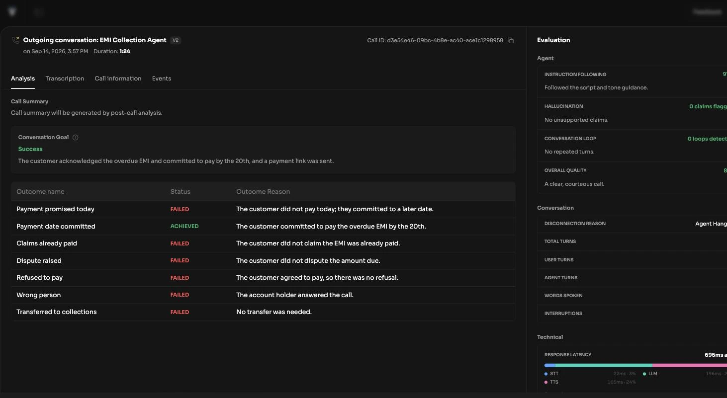Click the V2 version badge
This screenshot has width=727, height=398.
point(176,40)
